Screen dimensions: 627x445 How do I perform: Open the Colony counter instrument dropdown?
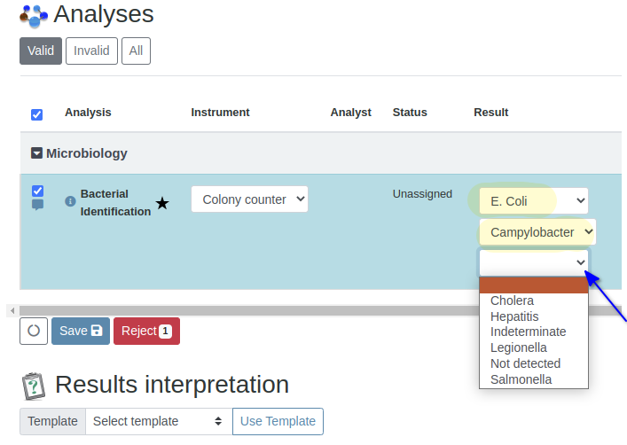point(249,199)
